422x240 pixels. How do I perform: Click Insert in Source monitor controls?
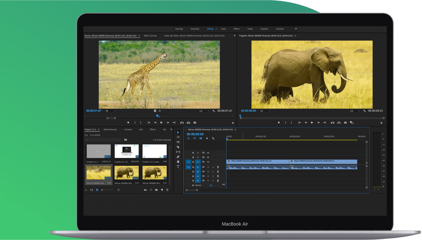pyautogui.click(x=182, y=123)
